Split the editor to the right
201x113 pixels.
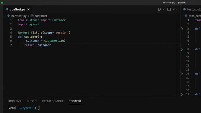click(x=169, y=9)
